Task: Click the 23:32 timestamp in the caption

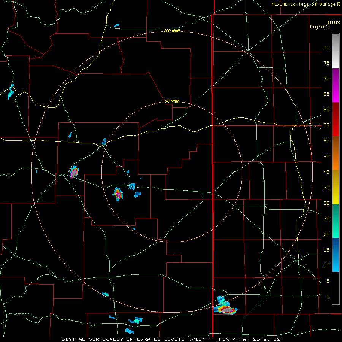Action: click(273, 339)
